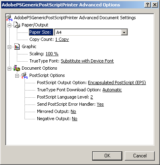The width and height of the screenshot is (160, 165).
Task: Collapse the PostScript Options node
Action: 17,76
